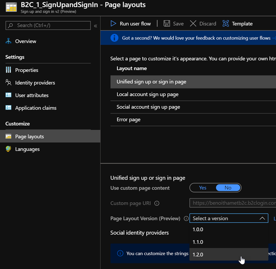This screenshot has width=276, height=269.
Task: Choose version 1.2.0 from the list
Action: click(x=198, y=255)
